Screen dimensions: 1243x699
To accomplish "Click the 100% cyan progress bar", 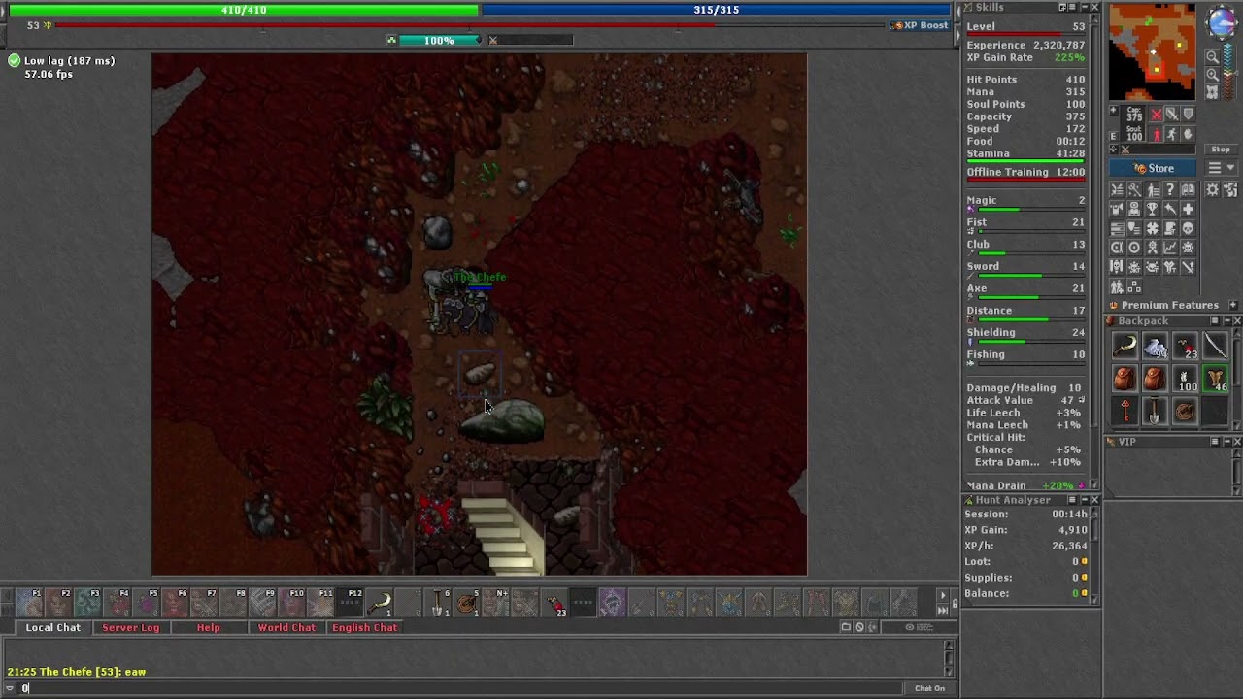I will (x=439, y=41).
